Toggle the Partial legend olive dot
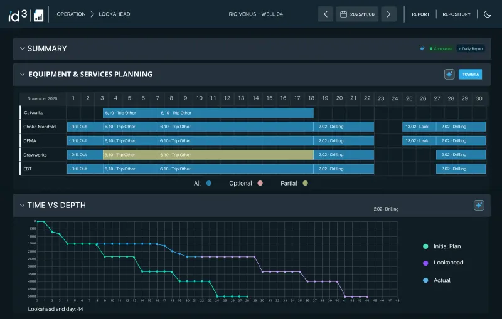This screenshot has height=319, width=502. (x=305, y=183)
